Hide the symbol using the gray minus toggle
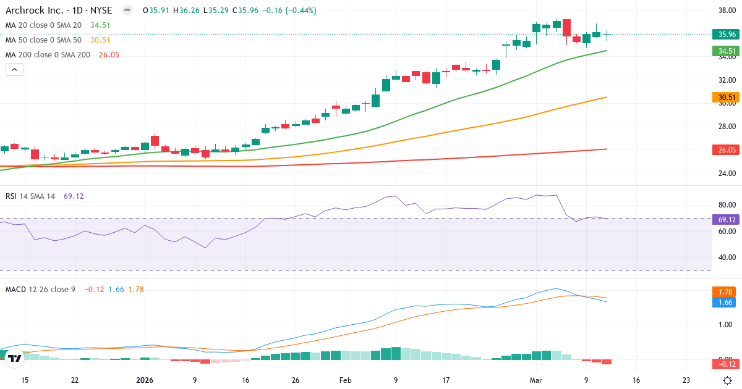Viewport: 742px width, 389px height. (127, 10)
